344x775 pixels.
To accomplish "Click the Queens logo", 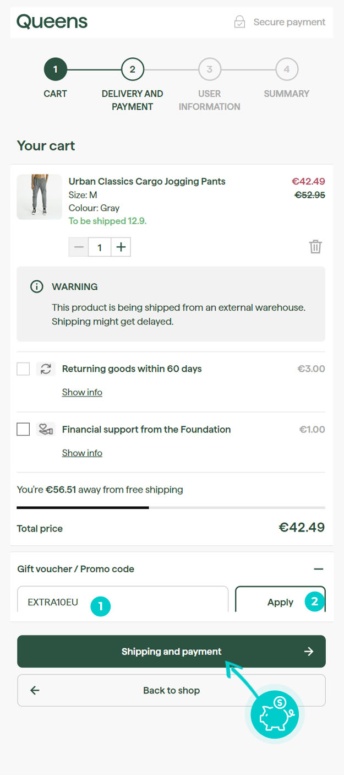I will pyautogui.click(x=52, y=21).
